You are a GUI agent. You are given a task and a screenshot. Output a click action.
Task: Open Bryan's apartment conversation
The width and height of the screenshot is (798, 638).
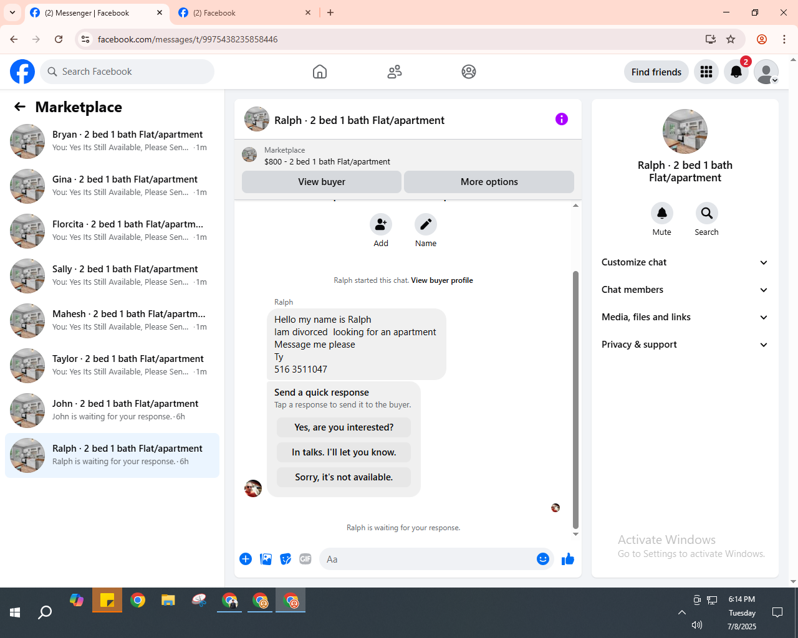click(112, 141)
